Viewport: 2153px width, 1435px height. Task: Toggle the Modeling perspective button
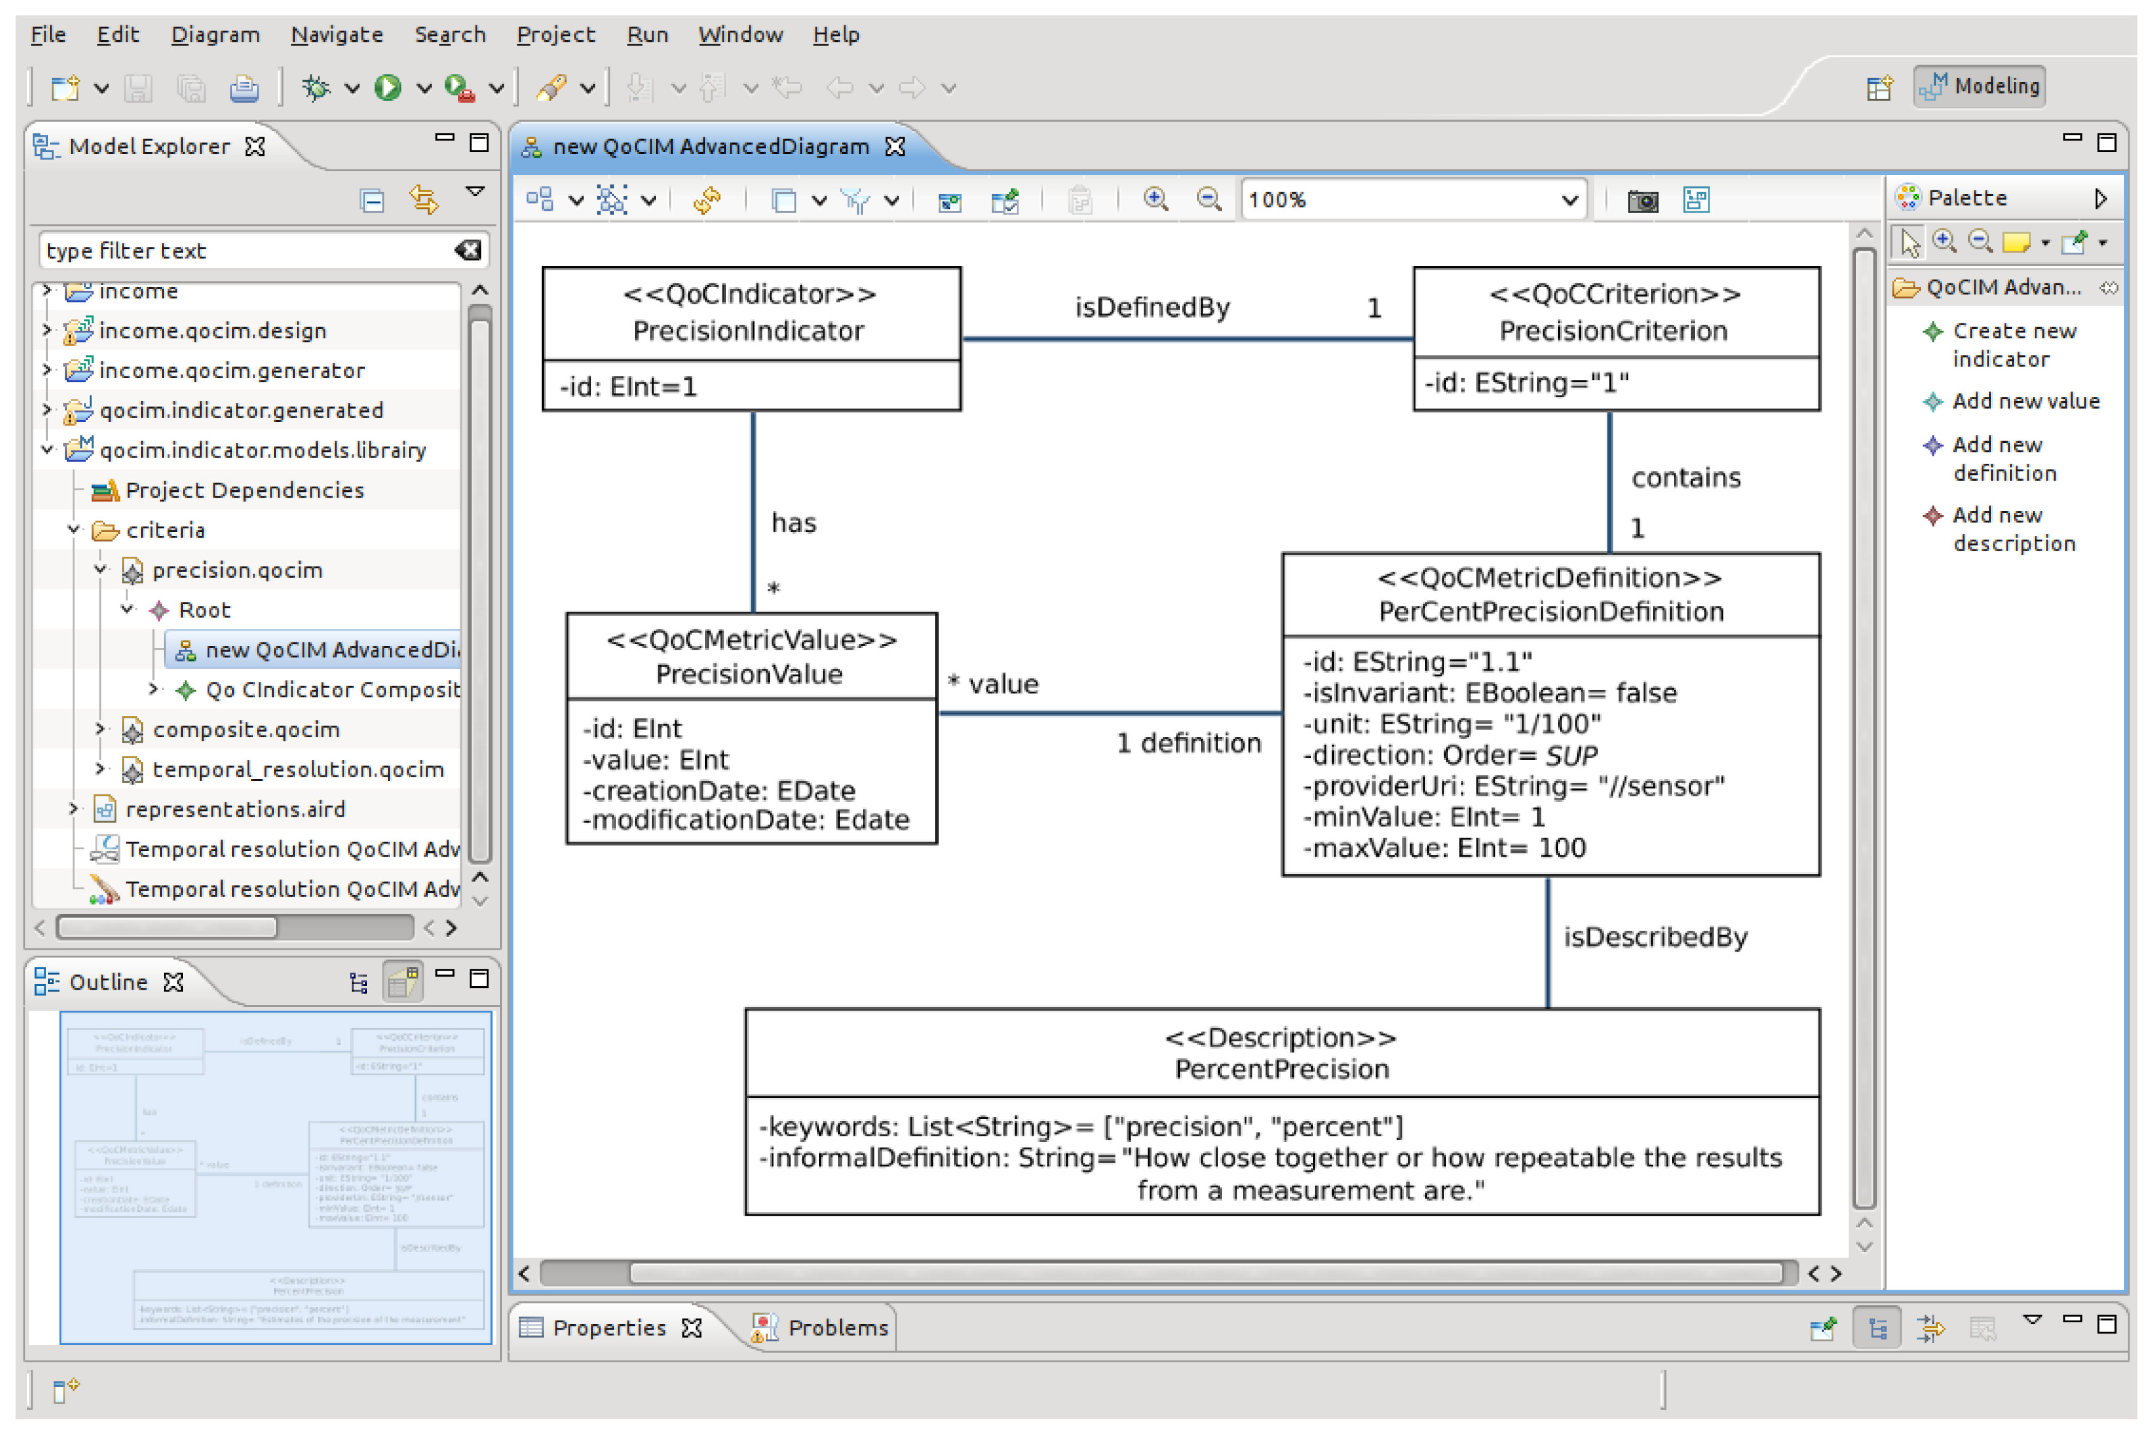click(1980, 87)
